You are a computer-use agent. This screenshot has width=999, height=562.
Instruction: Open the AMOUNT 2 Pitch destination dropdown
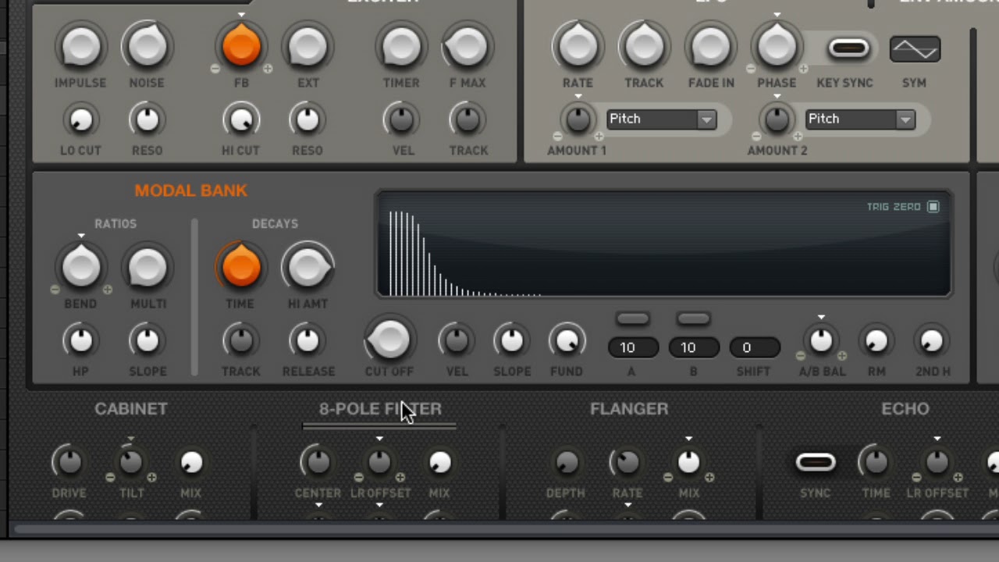[860, 119]
